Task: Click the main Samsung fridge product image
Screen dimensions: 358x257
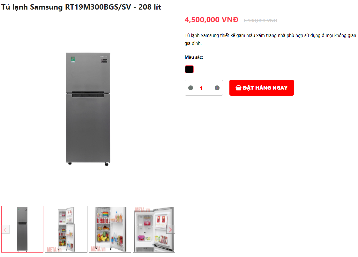Action: (88, 109)
